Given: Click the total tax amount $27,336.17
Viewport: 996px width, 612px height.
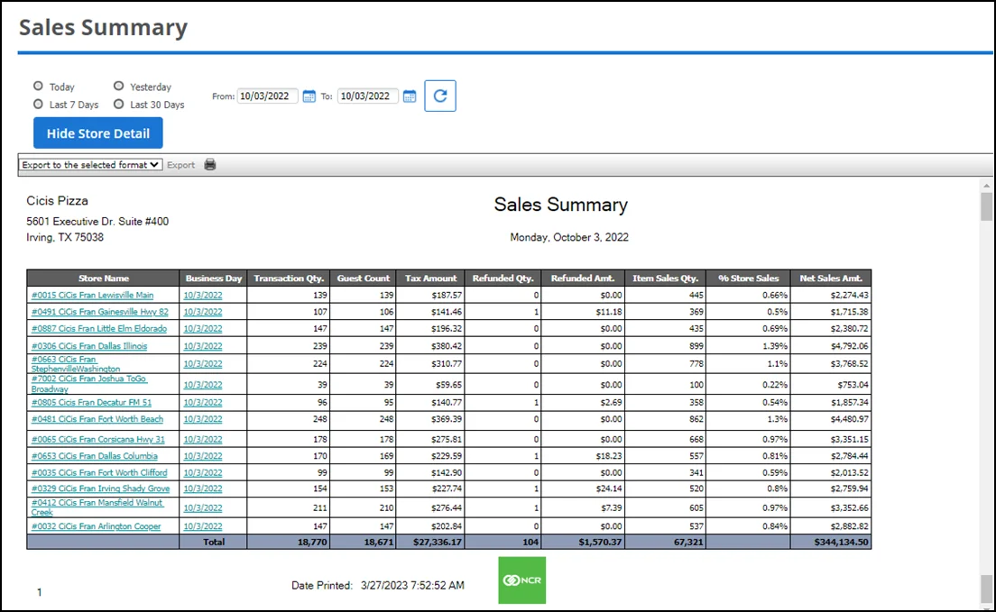Looking at the screenshot, I should coord(438,543).
